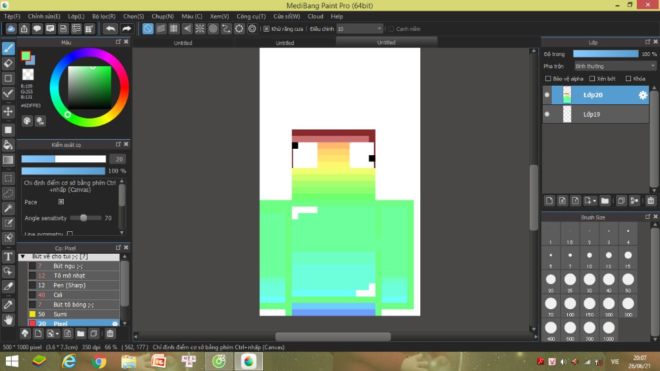
Task: Add a layer folder in the Lớp panel
Action: point(605,201)
